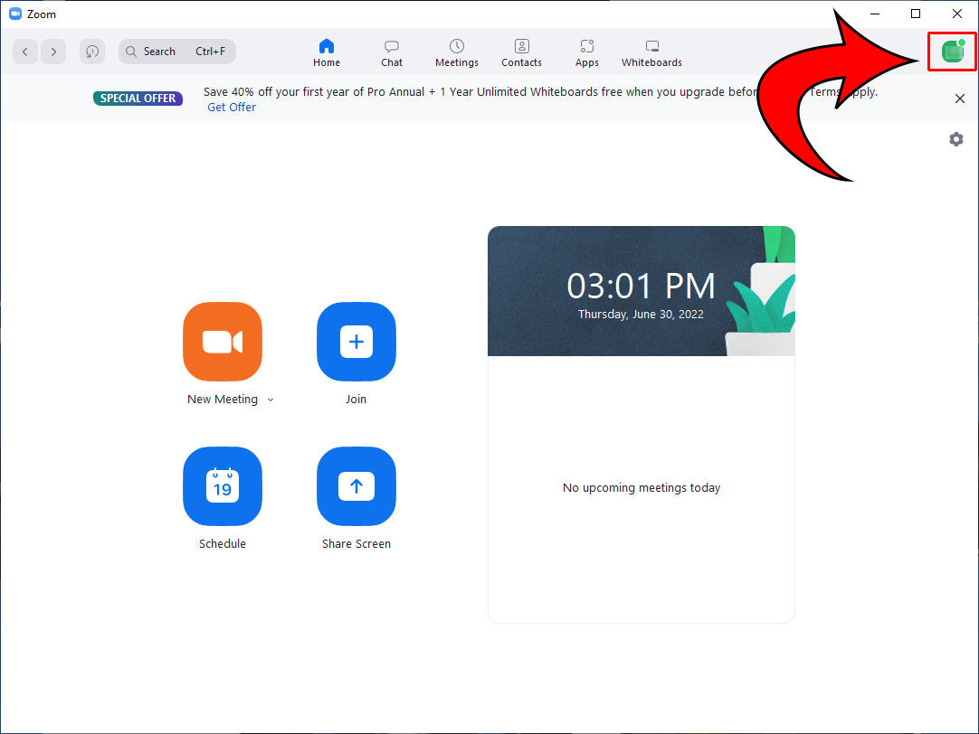This screenshot has width=979, height=734.
Task: Click the back navigation arrow
Action: (x=24, y=52)
